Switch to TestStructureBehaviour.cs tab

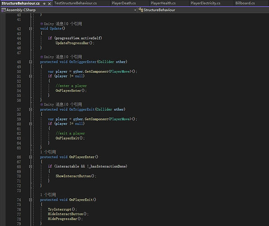coord(76,3)
